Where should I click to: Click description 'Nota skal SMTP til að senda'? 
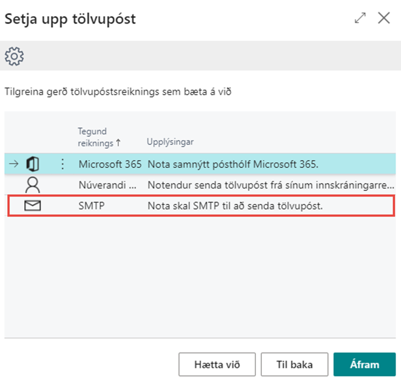pos(235,206)
